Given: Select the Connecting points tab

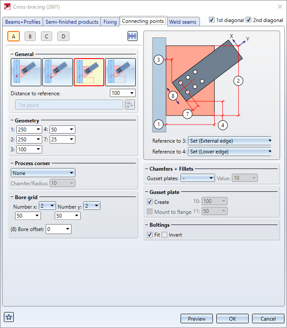Looking at the screenshot, I should (x=143, y=21).
